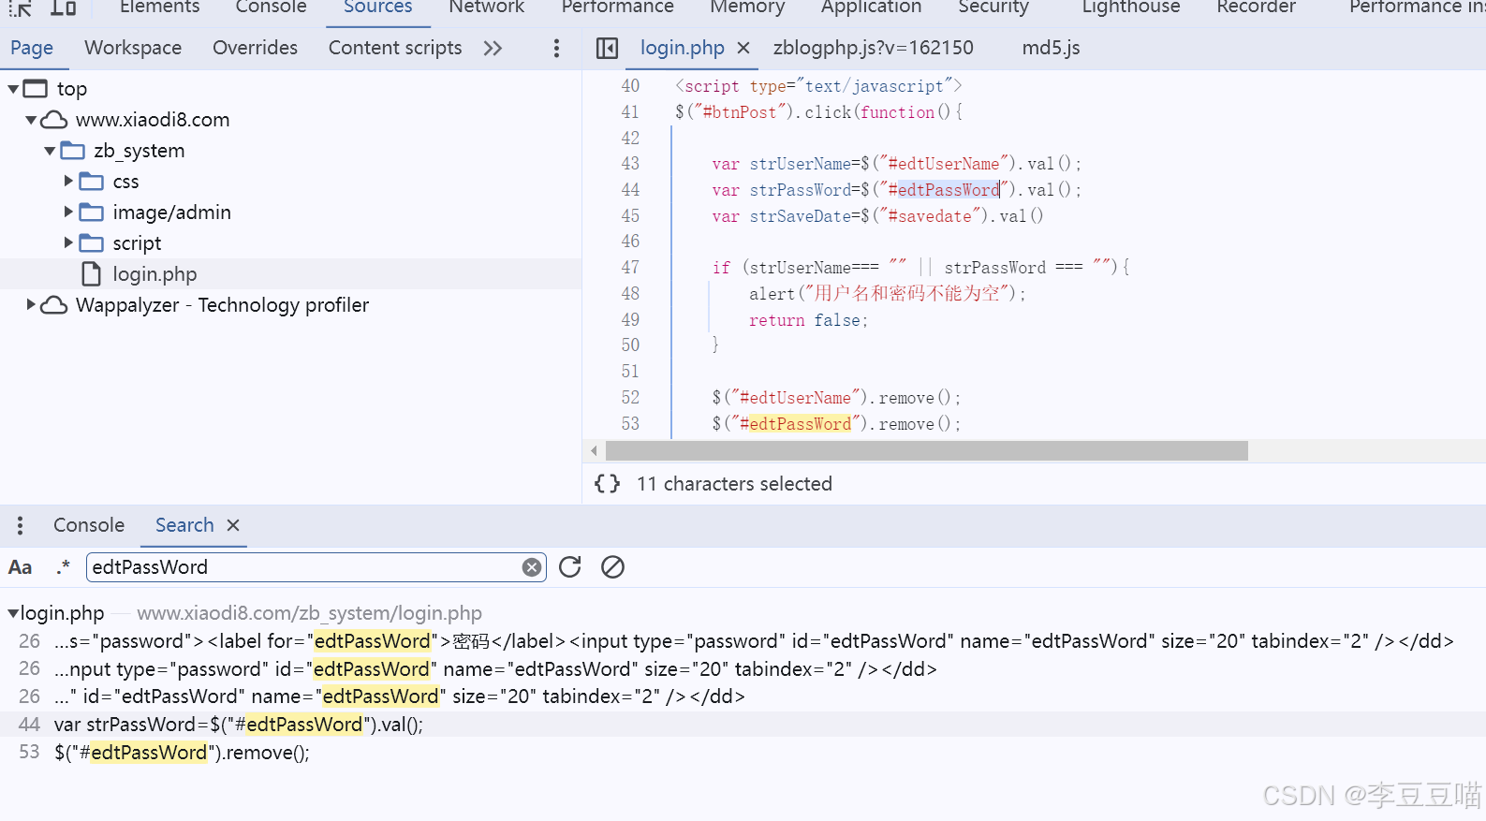
Task: Toggle regular expression search option
Action: tap(63, 567)
